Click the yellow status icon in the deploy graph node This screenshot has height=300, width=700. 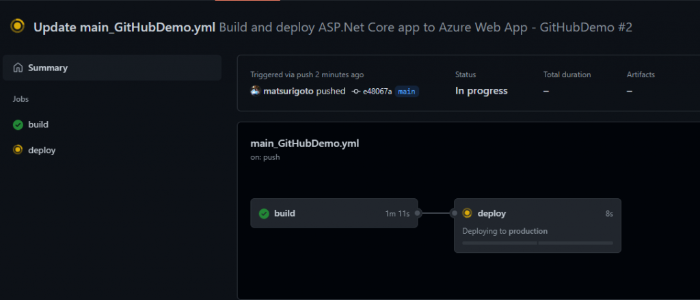pos(468,213)
